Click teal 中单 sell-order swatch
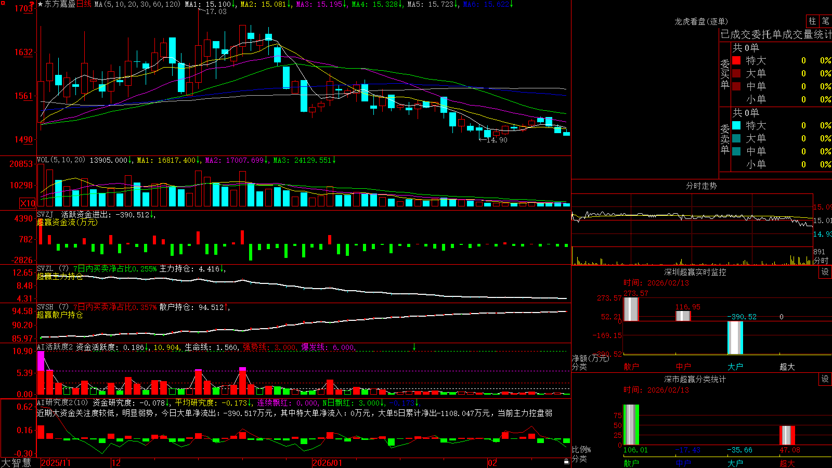832x468 pixels. pos(736,151)
